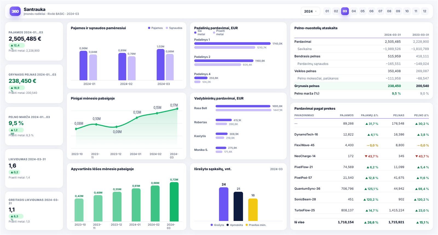This screenshot has height=235, width=438.
Task: Click the dark invoices bar labeled 21
Action: click(238, 206)
